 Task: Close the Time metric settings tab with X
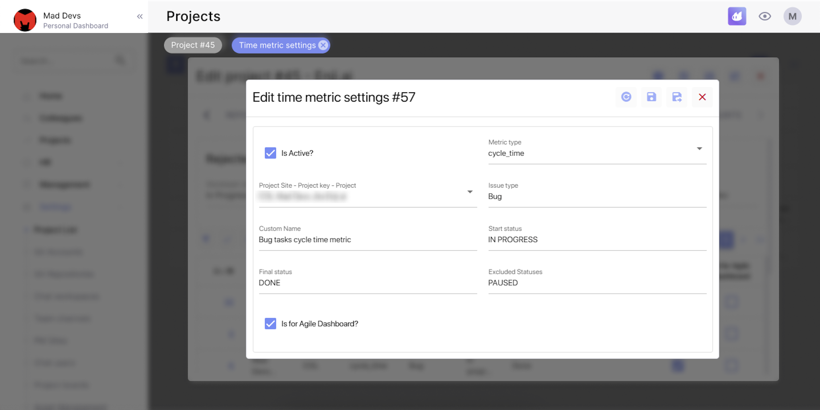[323, 45]
